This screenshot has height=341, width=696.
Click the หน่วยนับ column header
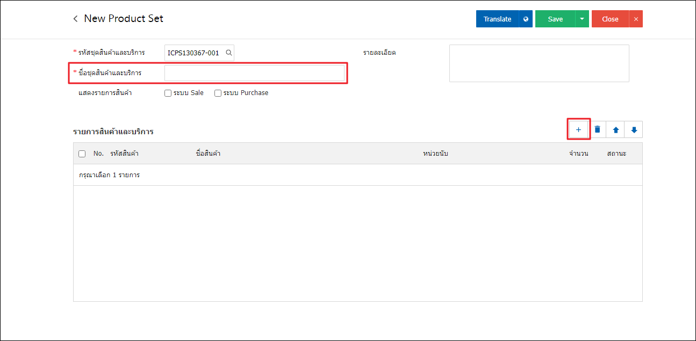[435, 154]
